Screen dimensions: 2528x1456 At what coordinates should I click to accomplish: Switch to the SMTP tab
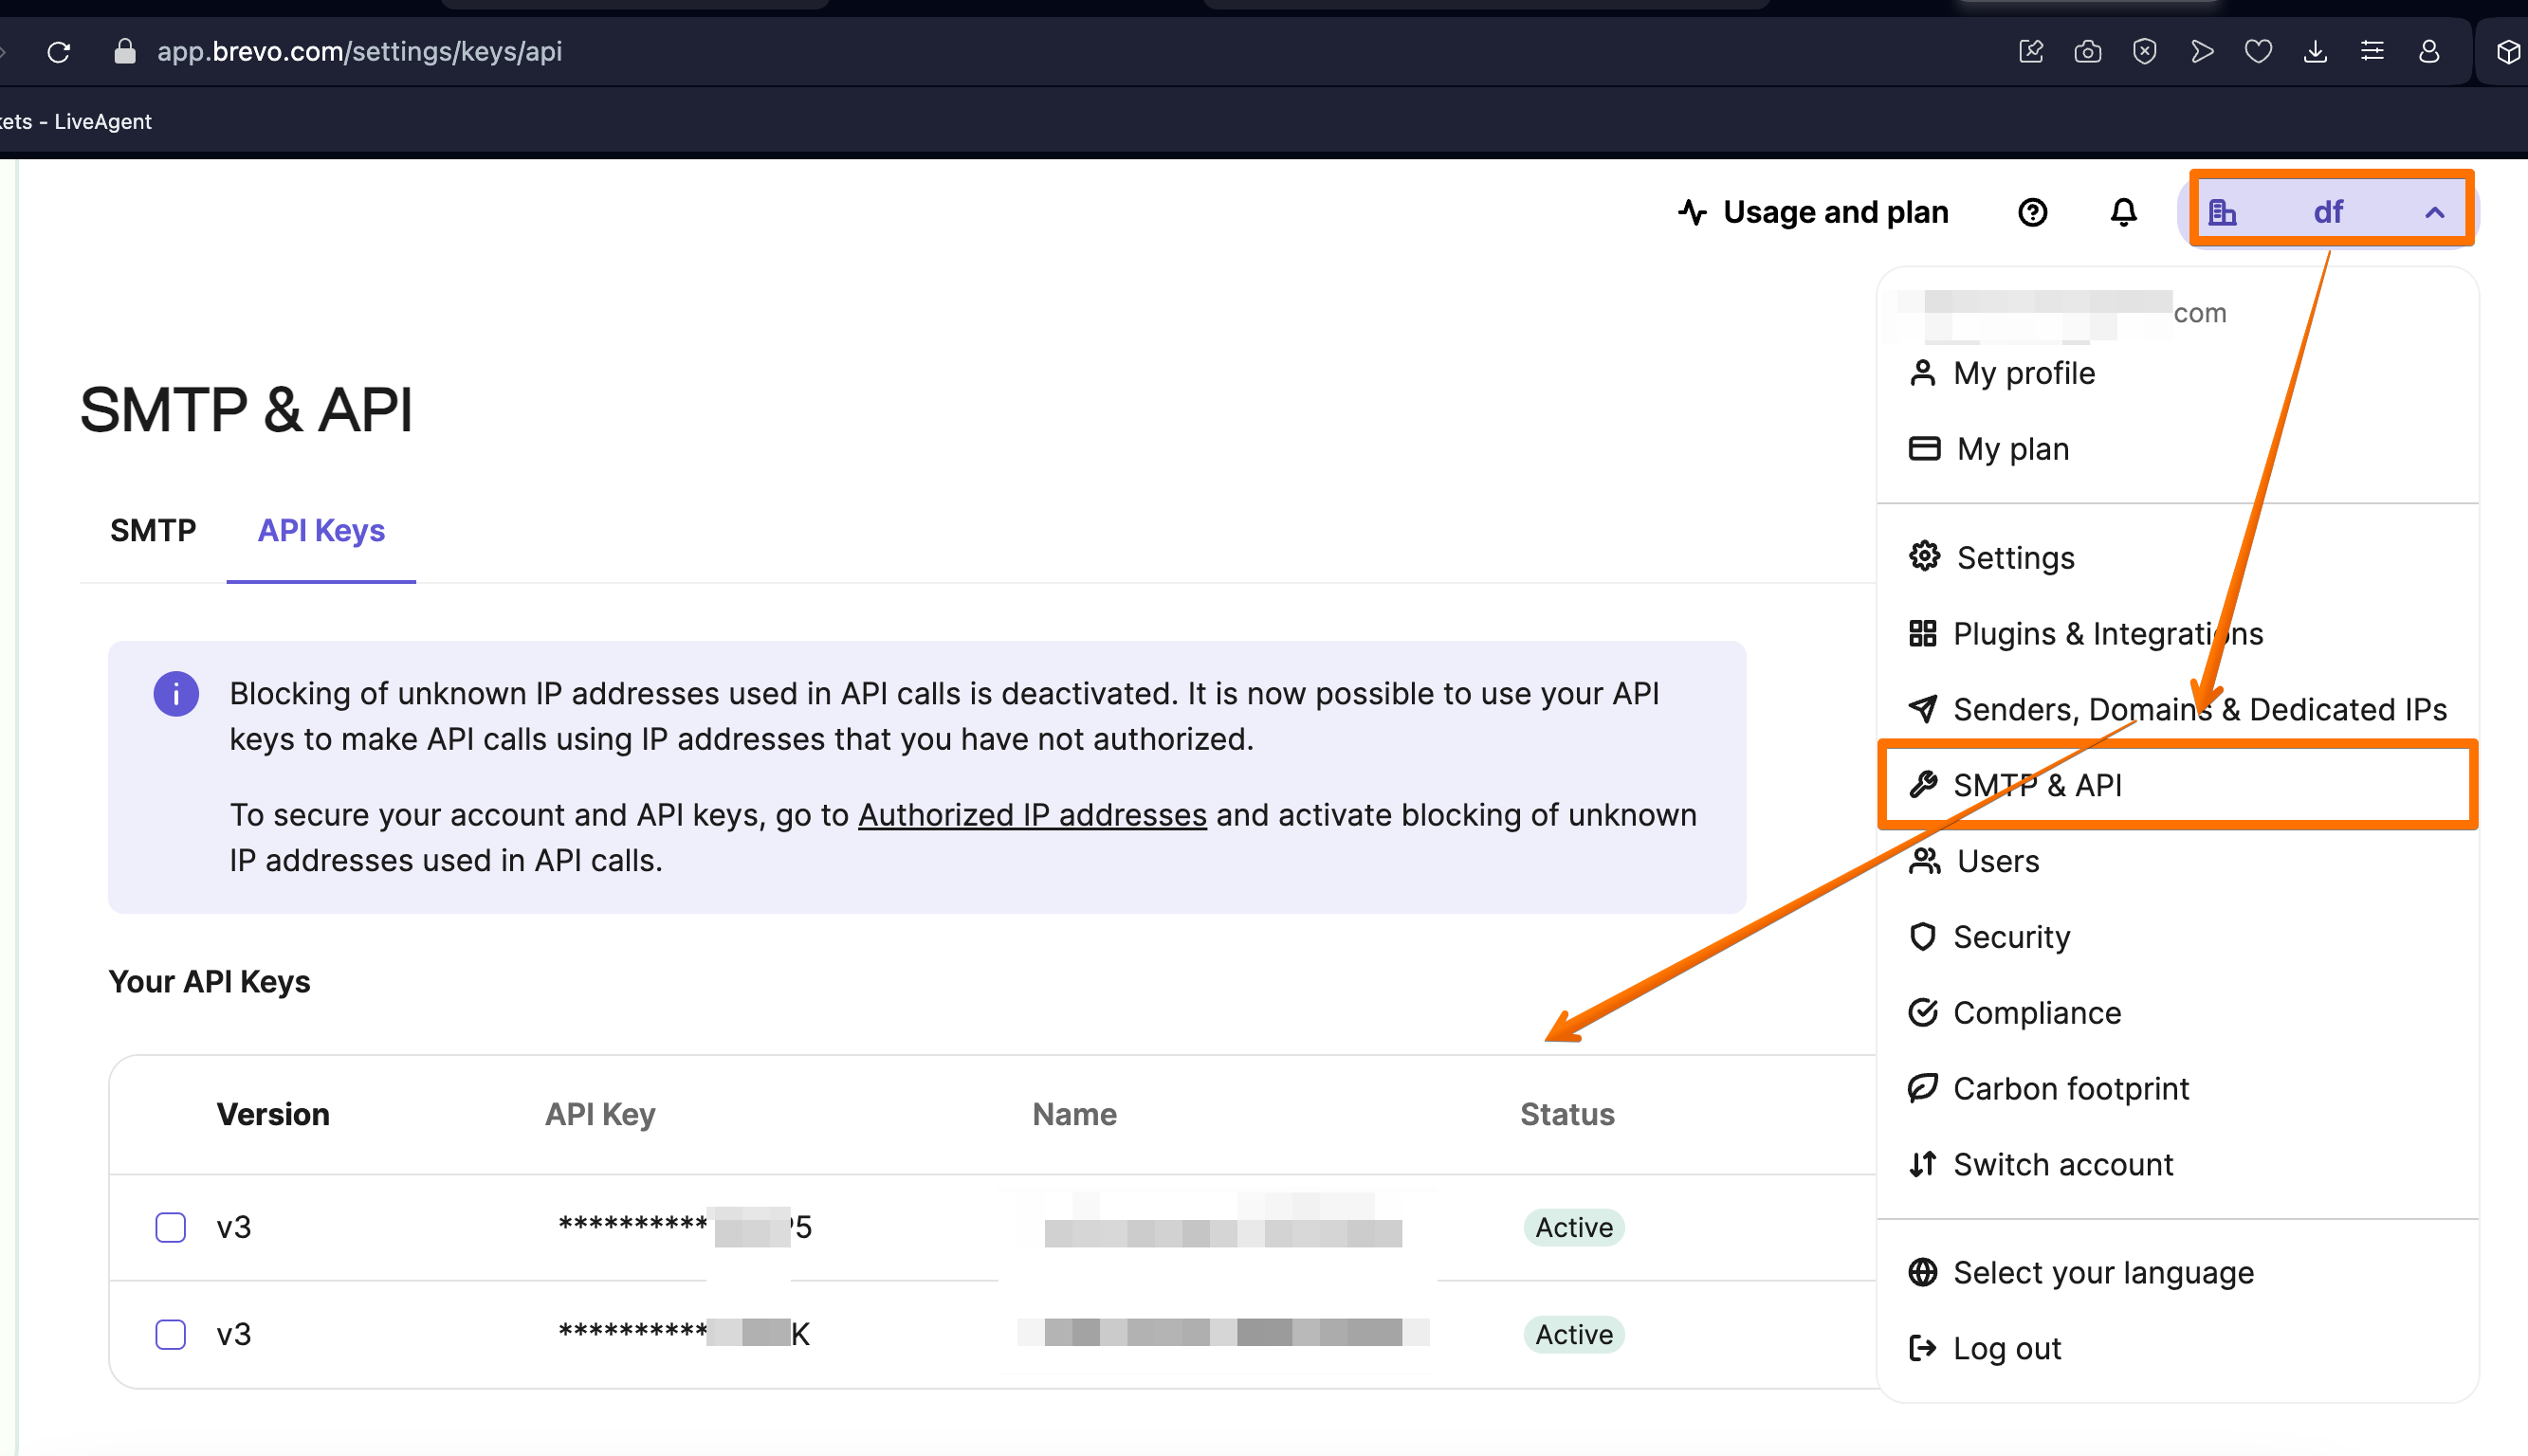tap(153, 530)
